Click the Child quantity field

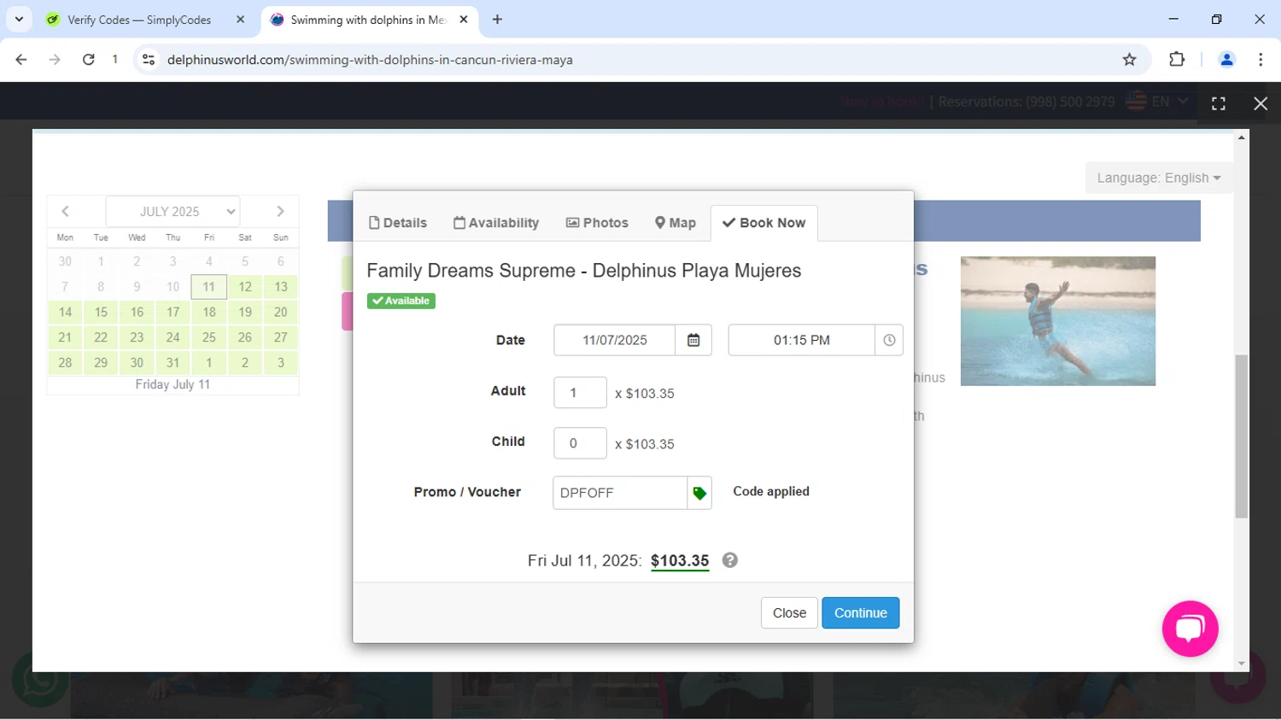[581, 444]
